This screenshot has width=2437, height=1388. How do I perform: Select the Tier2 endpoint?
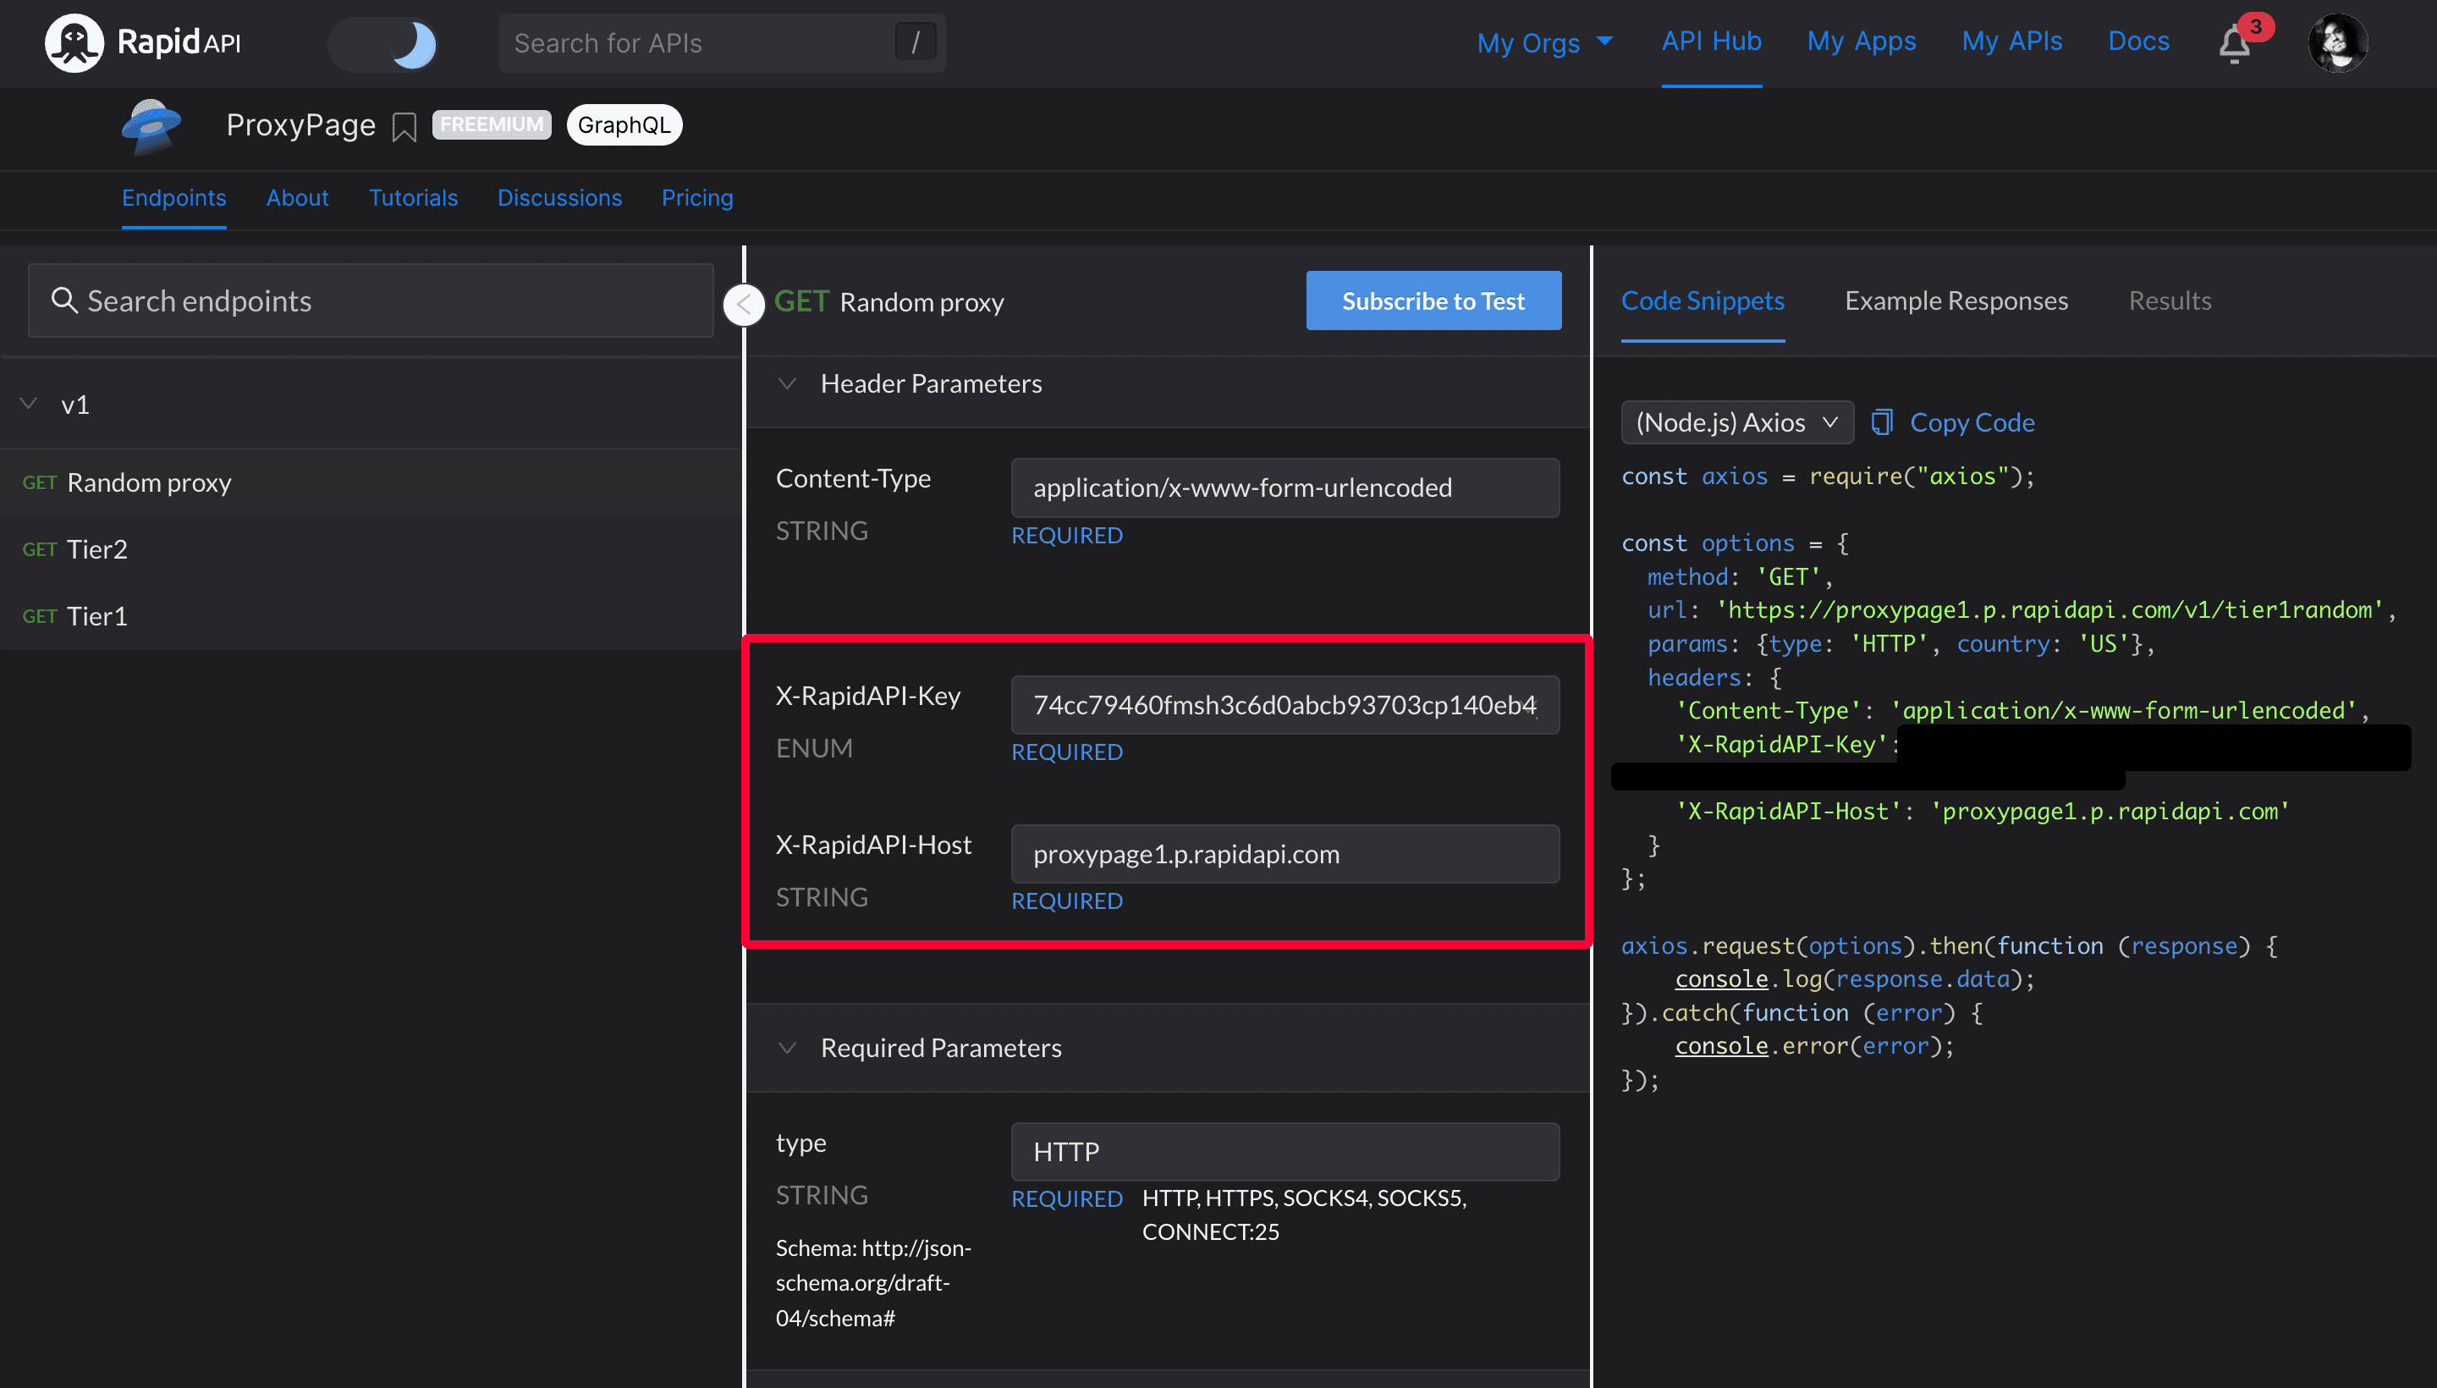click(x=371, y=549)
